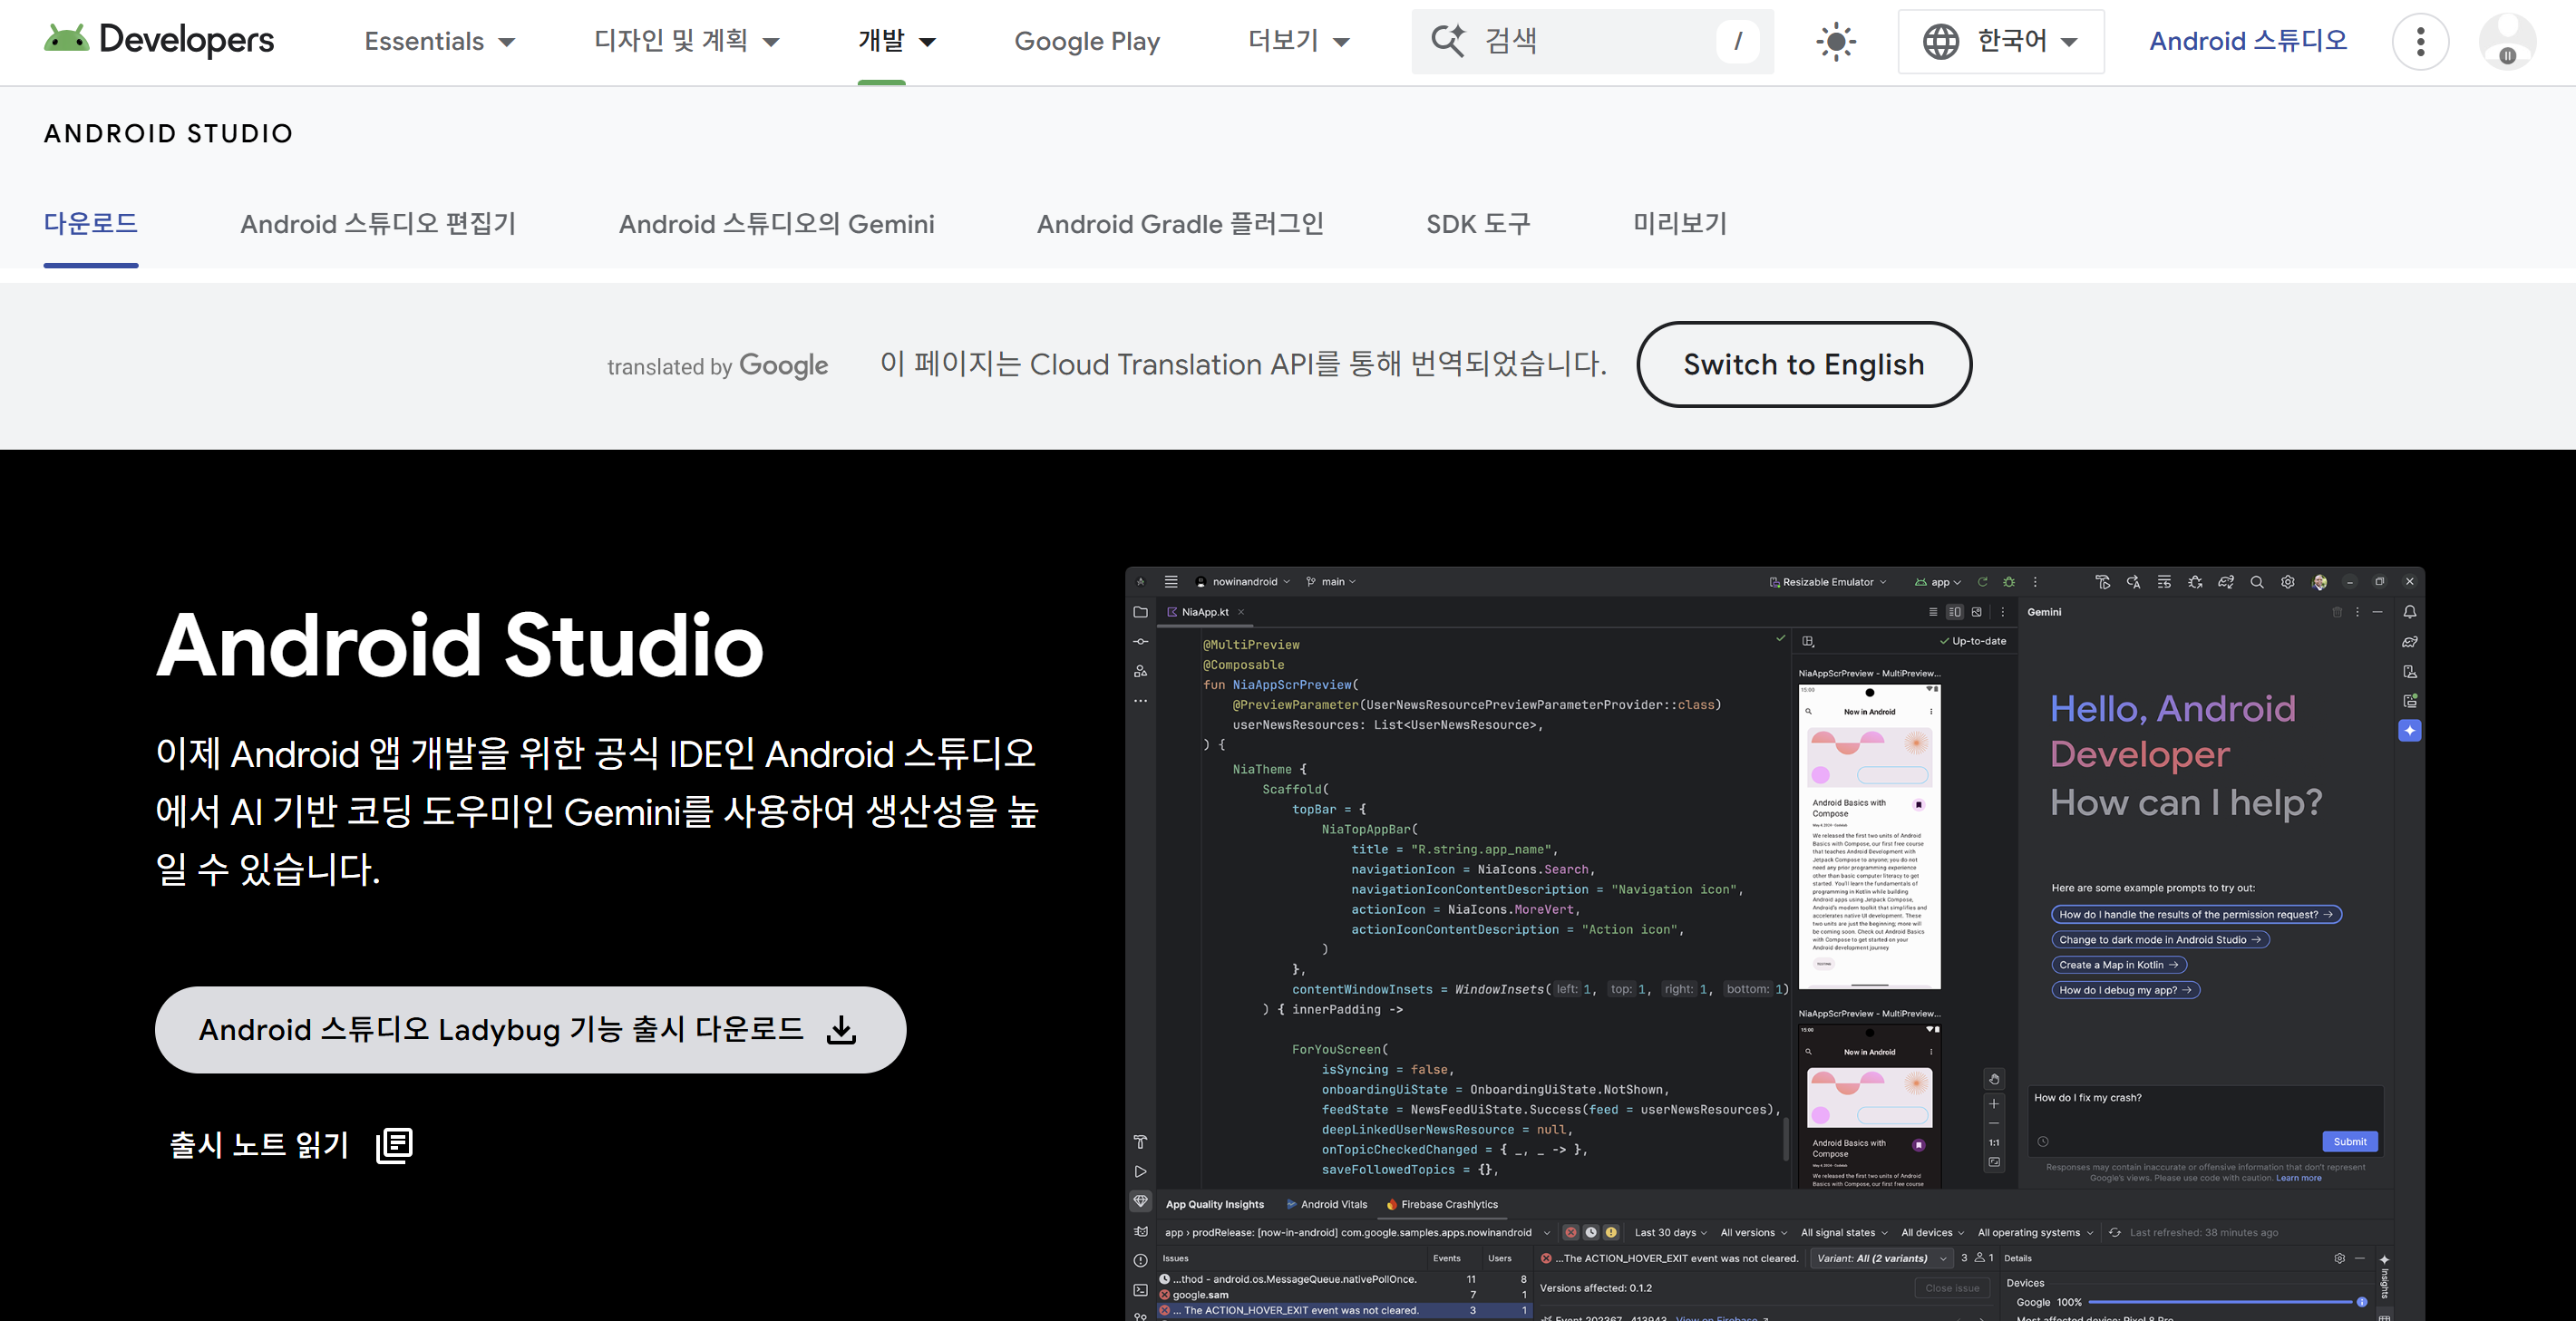This screenshot has height=1321, width=2576.
Task: Click the settings gear in the IDE toolbar
Action: pos(2288,582)
